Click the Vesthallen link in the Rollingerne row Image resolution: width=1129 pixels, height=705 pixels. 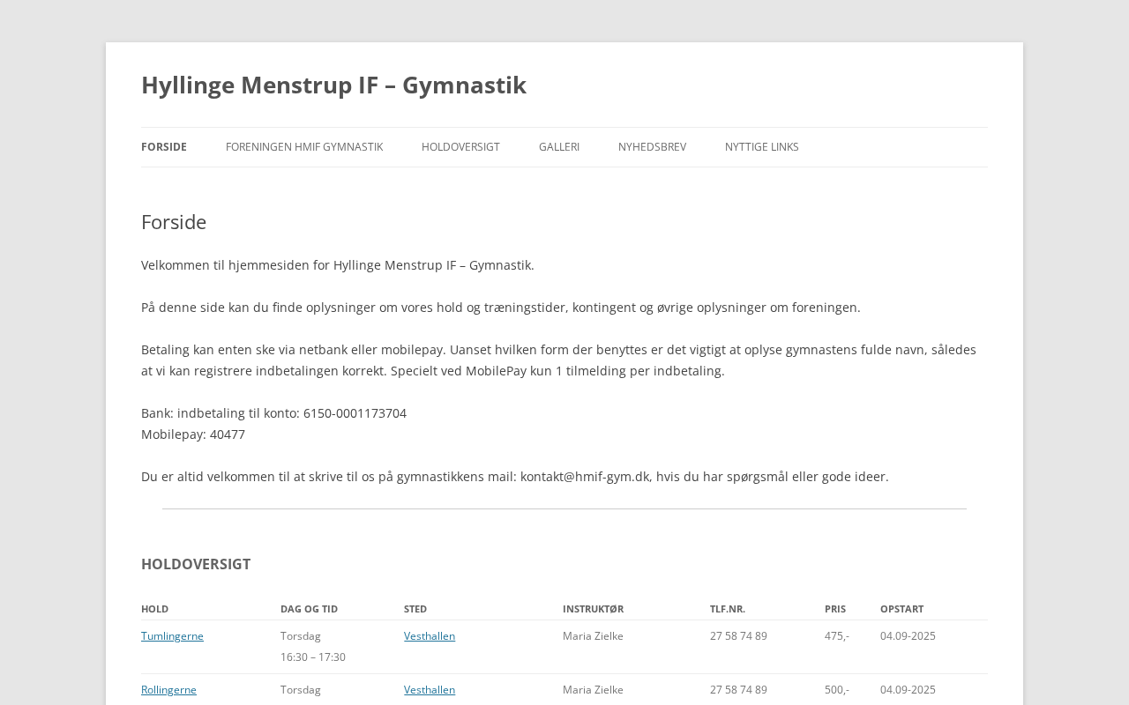coord(430,690)
